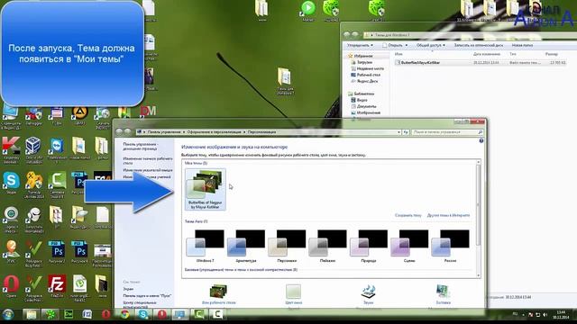577x324 pixels.
Task: Open File Explorer from the taskbar
Action: coord(32,314)
